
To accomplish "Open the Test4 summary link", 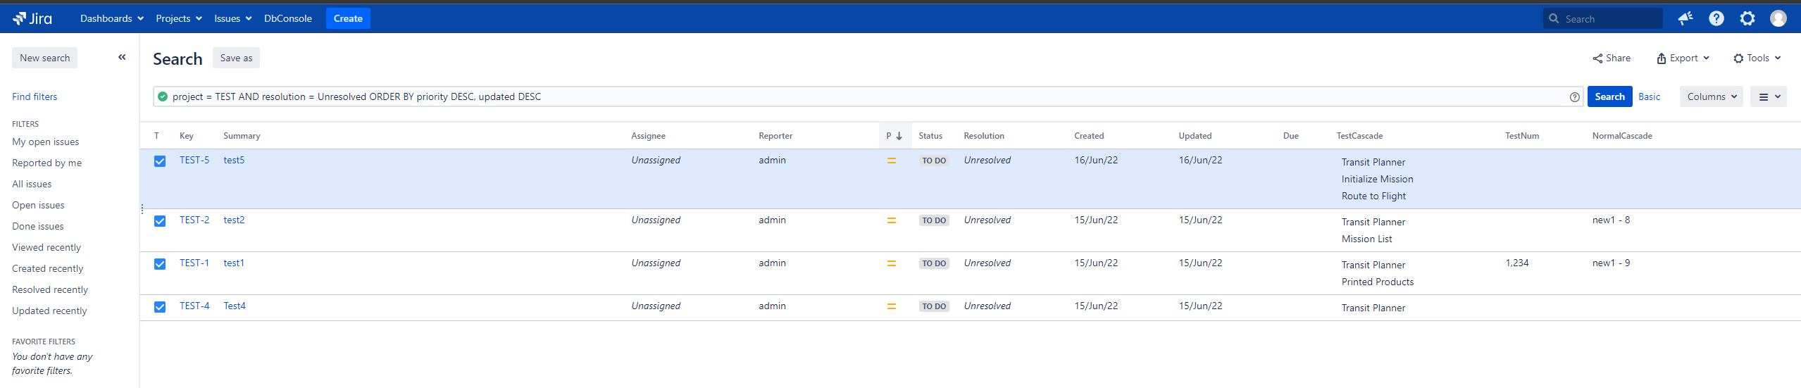I will point(235,306).
